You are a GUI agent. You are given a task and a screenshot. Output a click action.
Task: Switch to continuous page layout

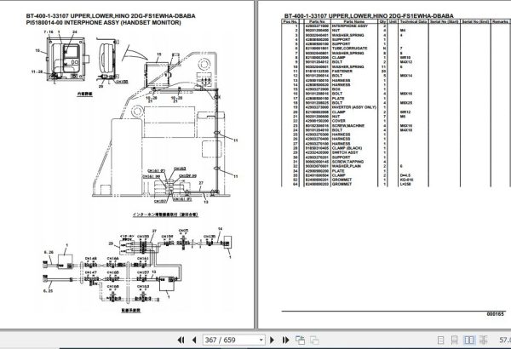click(x=454, y=340)
